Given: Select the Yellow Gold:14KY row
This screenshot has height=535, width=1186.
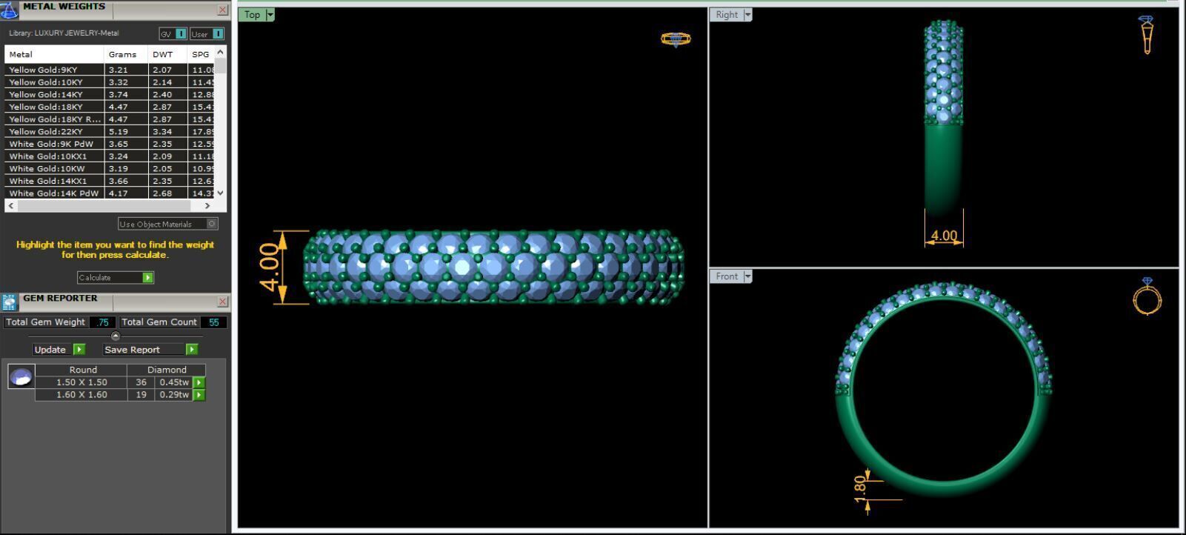Looking at the screenshot, I should tap(110, 94).
